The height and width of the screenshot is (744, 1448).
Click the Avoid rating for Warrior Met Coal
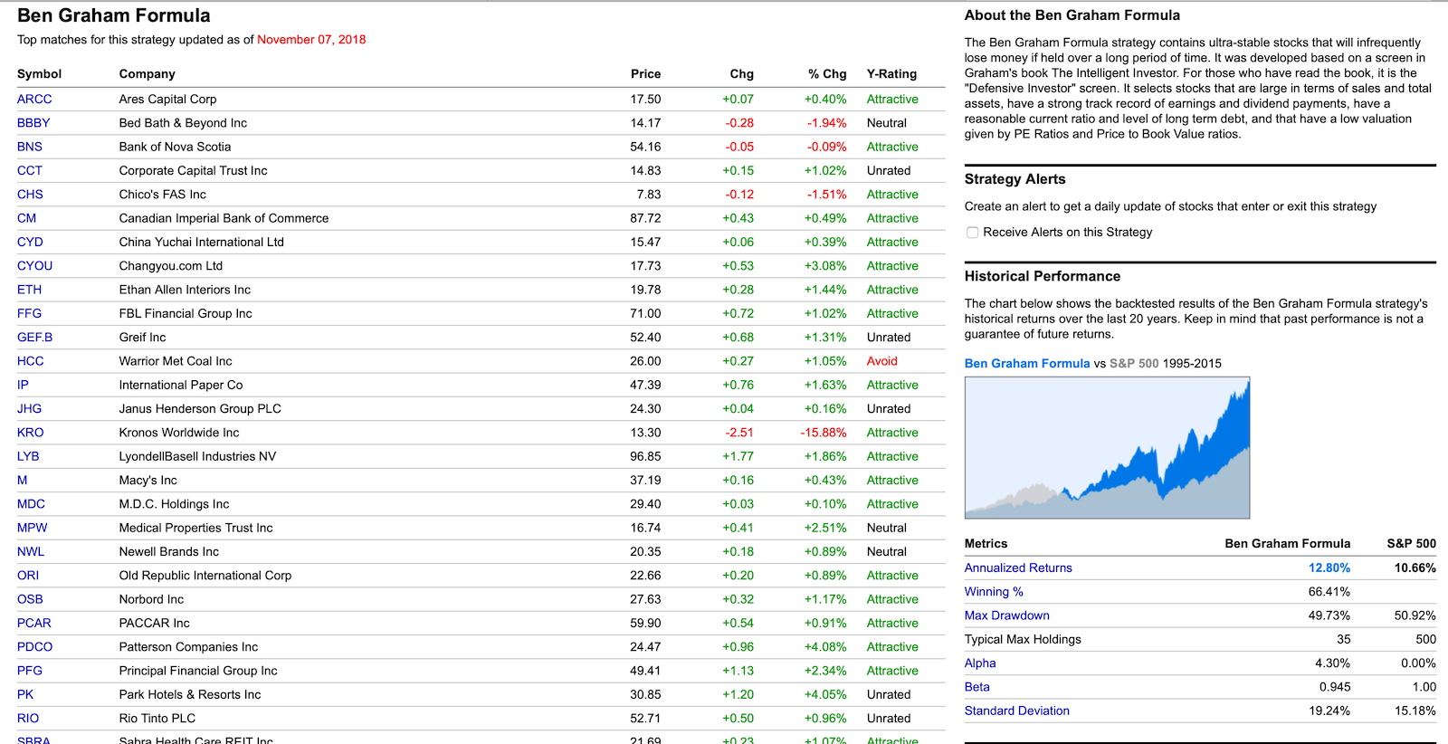click(x=882, y=361)
